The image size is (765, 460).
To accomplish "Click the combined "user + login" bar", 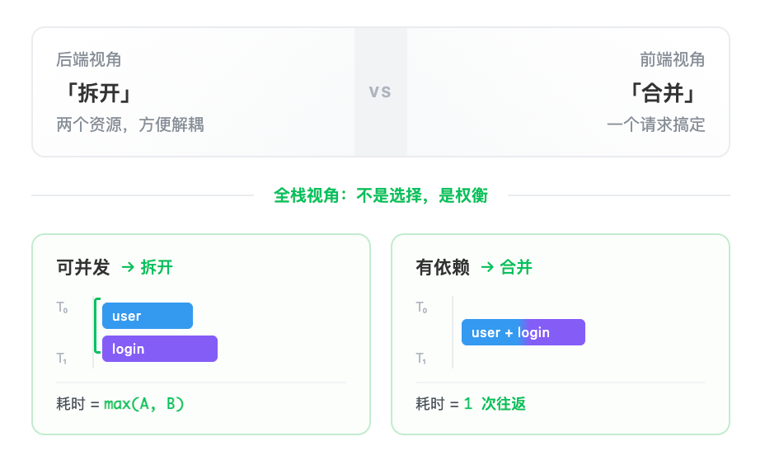I will [523, 332].
